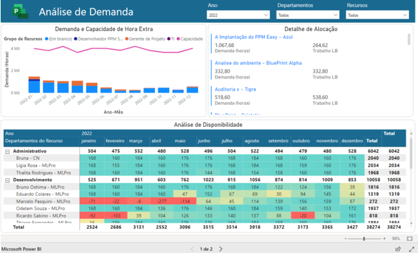Viewport: 418px width, 253px height.
Task: Click Departamentos do Recurso header
Action: click(x=34, y=140)
